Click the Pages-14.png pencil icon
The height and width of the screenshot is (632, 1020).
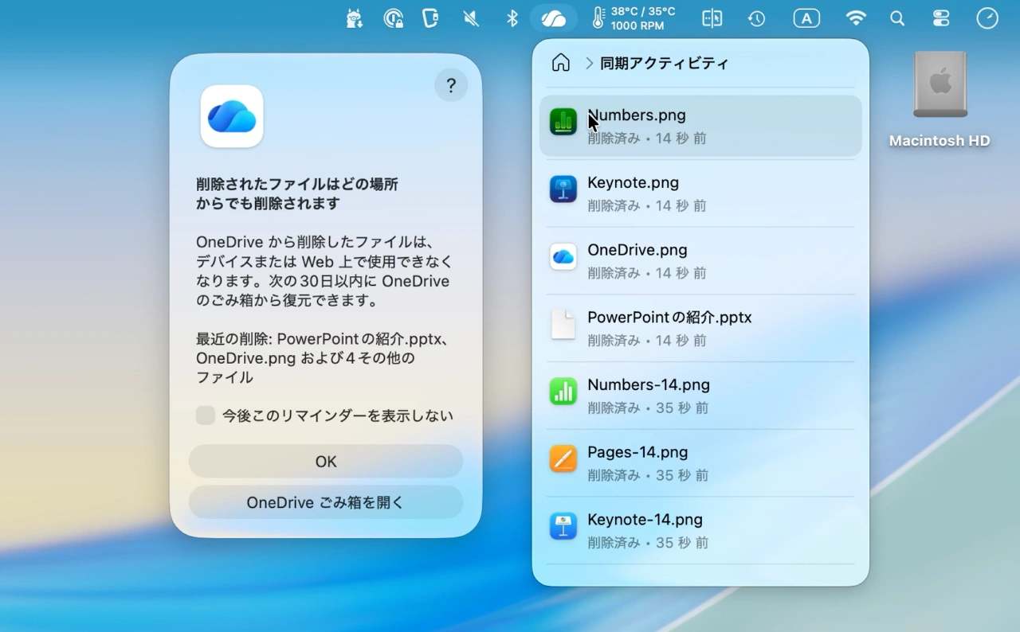tap(563, 458)
